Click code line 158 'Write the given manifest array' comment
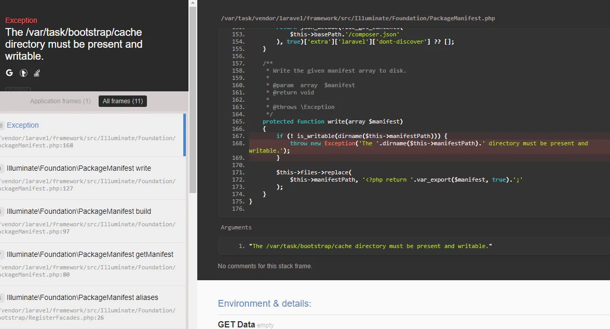 pos(336,71)
